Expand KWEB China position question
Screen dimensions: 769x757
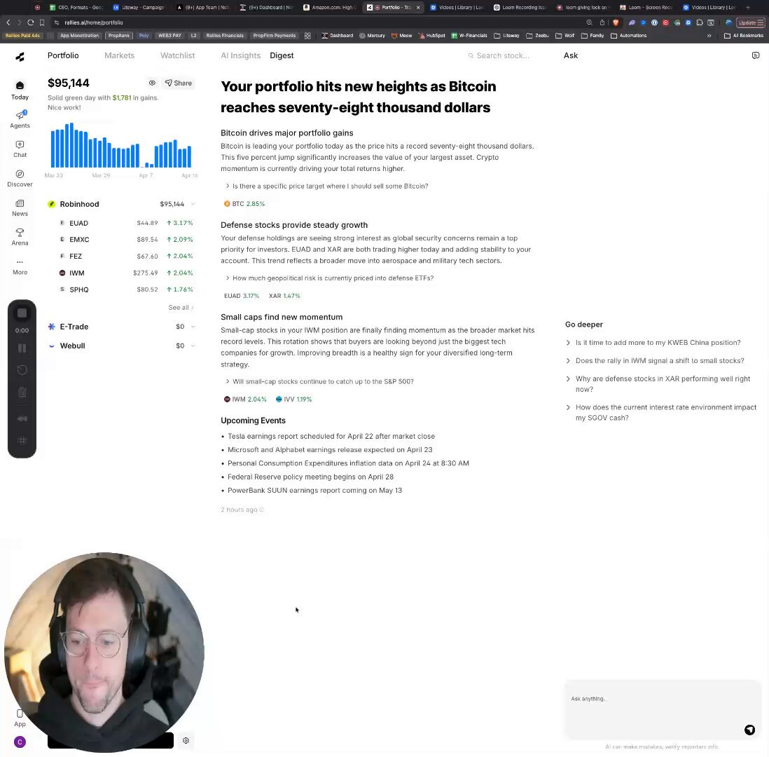pos(653,343)
